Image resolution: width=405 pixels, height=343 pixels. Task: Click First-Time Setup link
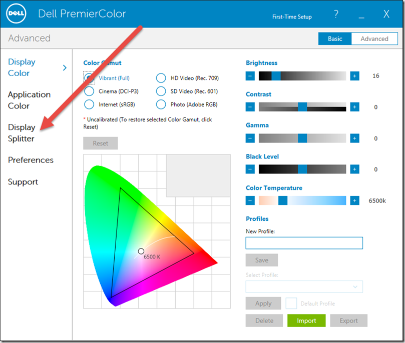click(x=292, y=17)
